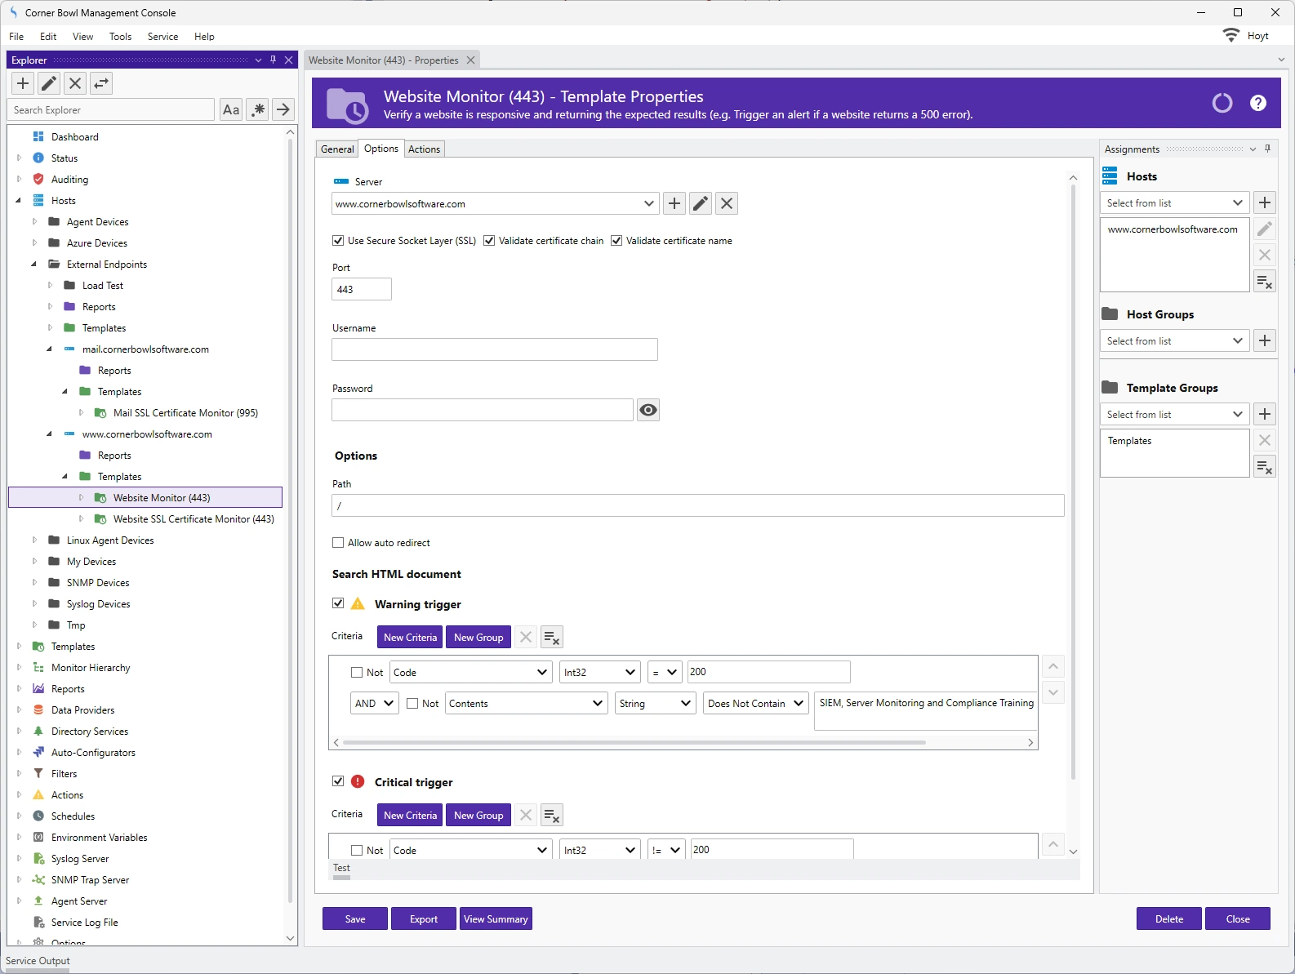This screenshot has width=1295, height=974.
Task: Expand the Linux Agent Devices tree node
Action: click(x=34, y=540)
